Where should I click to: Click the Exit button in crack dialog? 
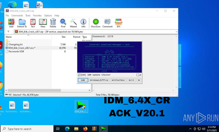[x=131, y=80]
